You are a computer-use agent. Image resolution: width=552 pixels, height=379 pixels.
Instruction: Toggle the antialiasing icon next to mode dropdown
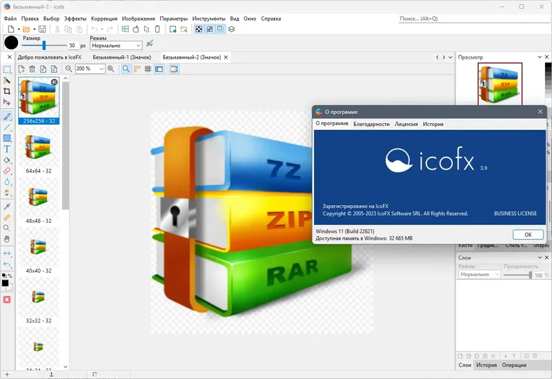(150, 43)
